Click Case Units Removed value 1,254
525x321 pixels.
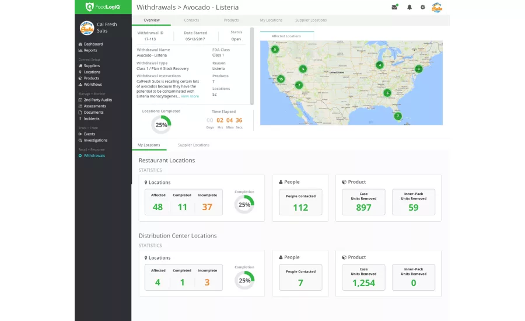click(x=363, y=283)
